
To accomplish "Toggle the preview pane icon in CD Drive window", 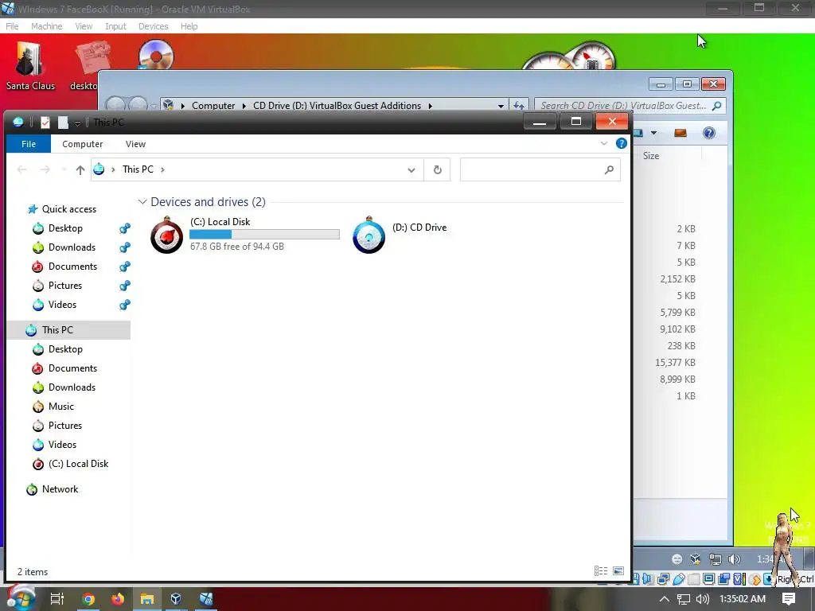I will (680, 133).
